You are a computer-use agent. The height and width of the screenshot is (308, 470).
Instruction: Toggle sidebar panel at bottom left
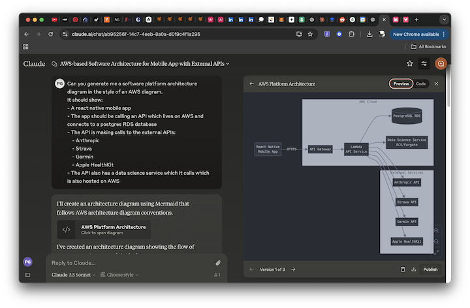click(x=27, y=275)
